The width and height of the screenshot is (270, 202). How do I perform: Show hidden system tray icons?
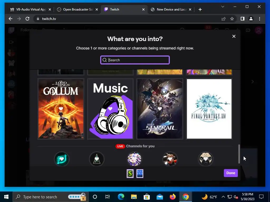pyautogui.click(x=223, y=197)
